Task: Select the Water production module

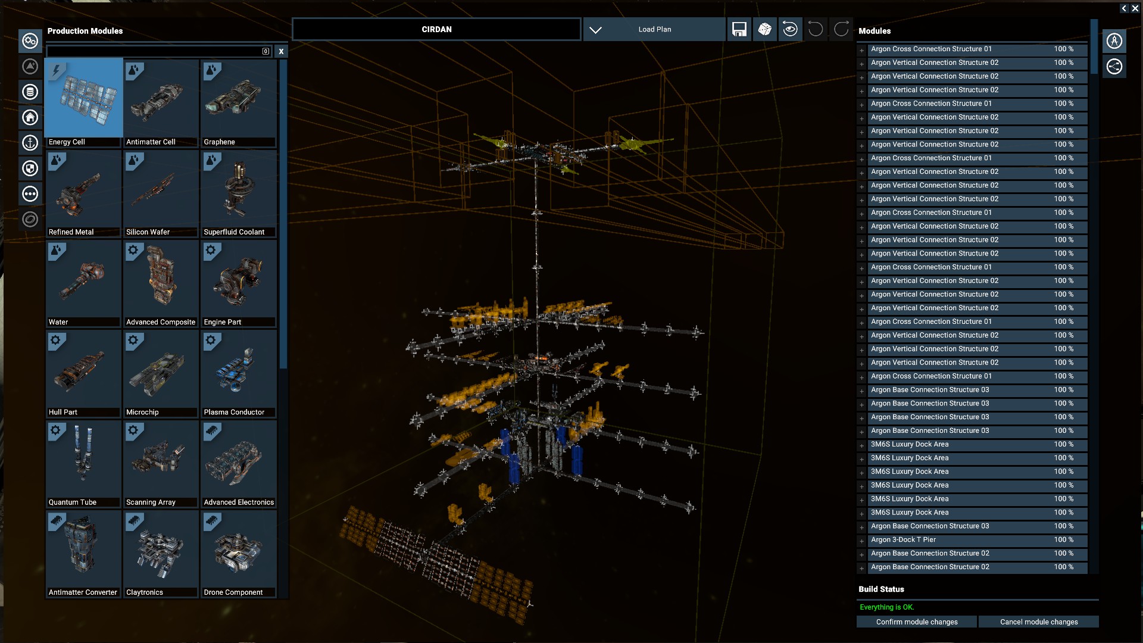Action: pyautogui.click(x=83, y=283)
